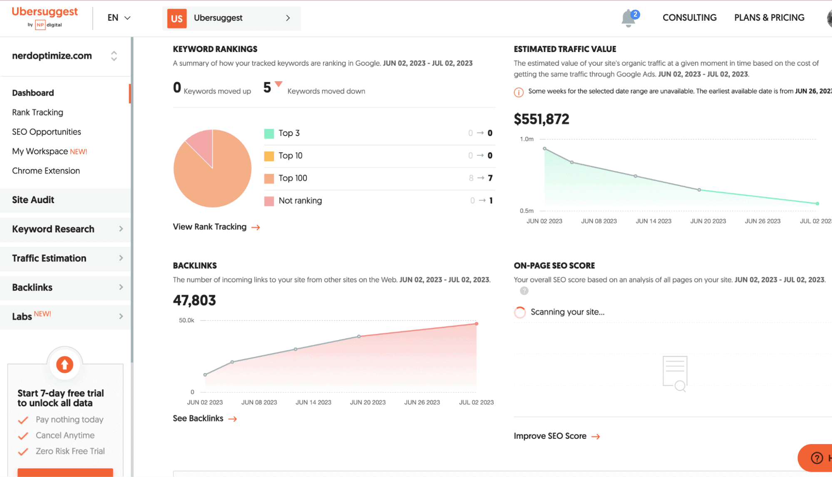Click the free trial upgrade arrow icon

coord(65,364)
